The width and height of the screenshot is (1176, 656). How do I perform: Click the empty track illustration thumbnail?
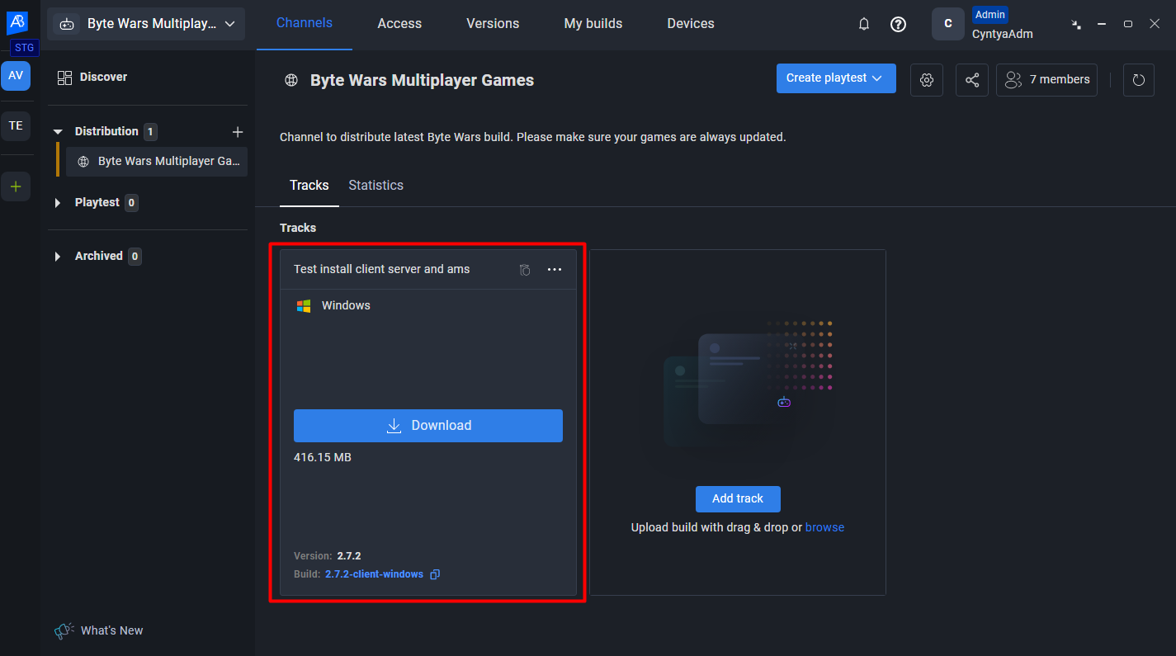pos(749,386)
